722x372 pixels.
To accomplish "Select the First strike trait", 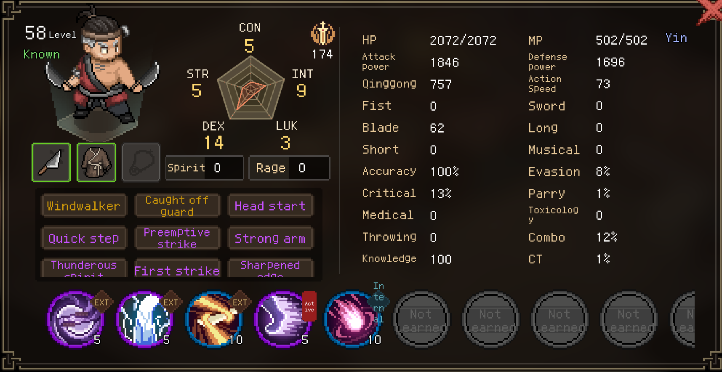I will pyautogui.click(x=177, y=268).
